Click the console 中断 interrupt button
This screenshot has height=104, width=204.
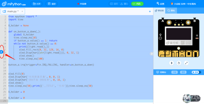pos(174,72)
